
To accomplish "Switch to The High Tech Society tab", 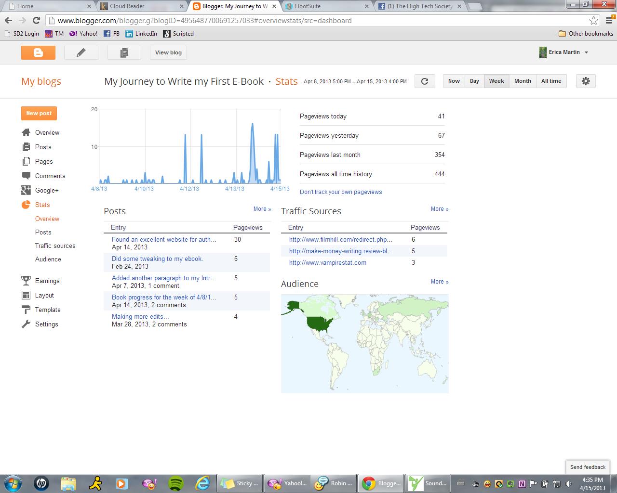I will point(420,6).
